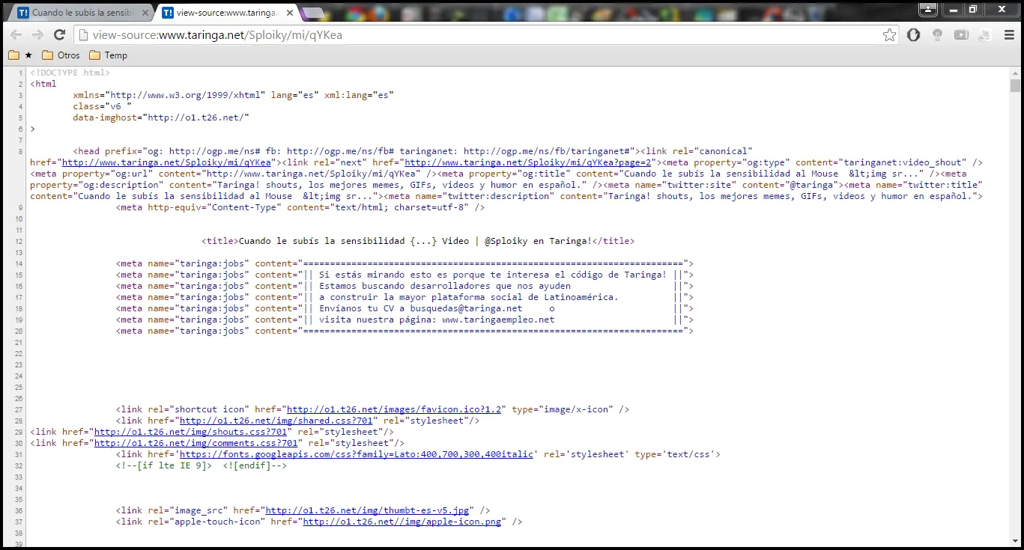Click the 'class="v6 "' attribute text
The width and height of the screenshot is (1024, 550).
[x=102, y=106]
